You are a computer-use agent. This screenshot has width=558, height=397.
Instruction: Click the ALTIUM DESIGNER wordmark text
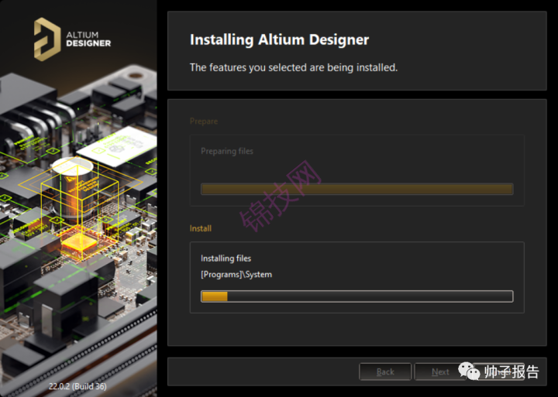88,39
